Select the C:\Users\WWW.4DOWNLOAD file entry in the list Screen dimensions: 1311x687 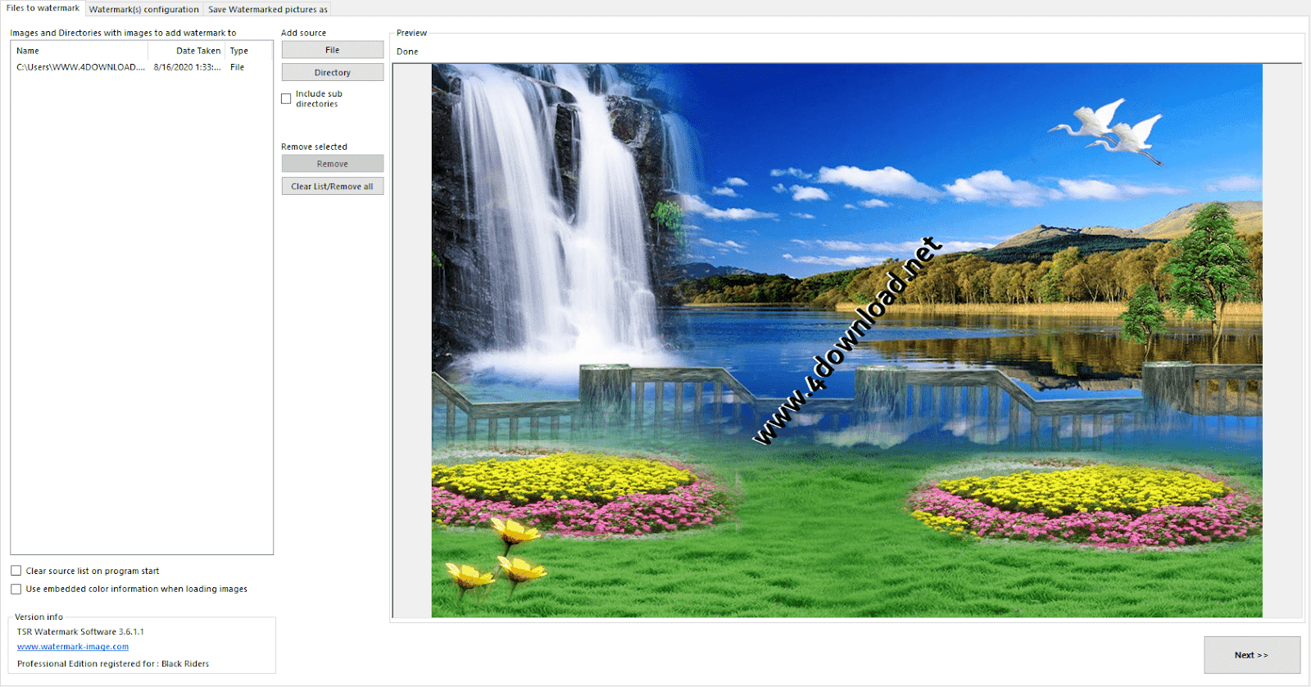point(80,67)
